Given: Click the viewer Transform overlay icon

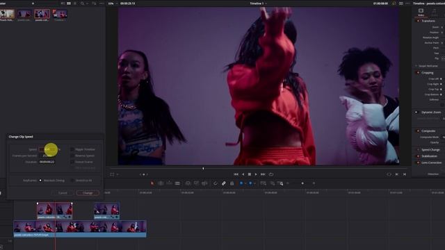Looking at the screenshot, I should click(x=112, y=174).
